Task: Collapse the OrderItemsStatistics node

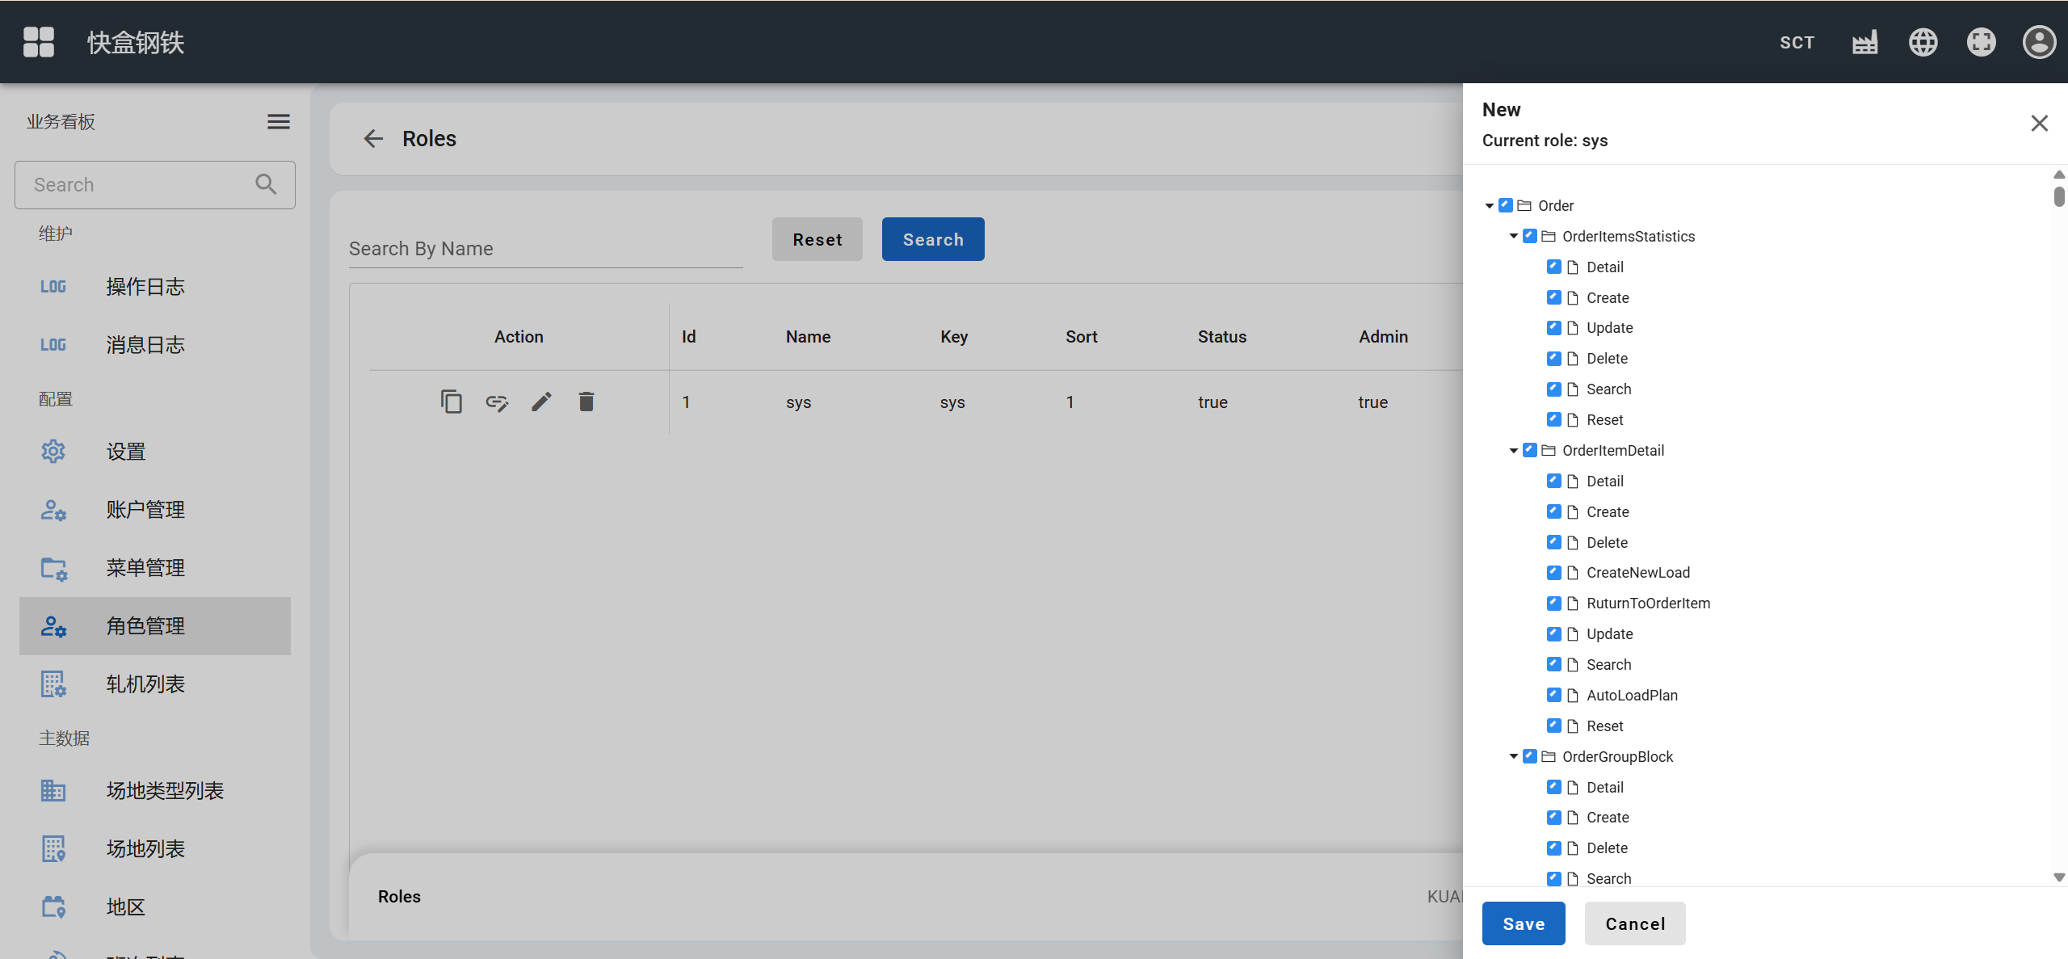Action: tap(1514, 237)
